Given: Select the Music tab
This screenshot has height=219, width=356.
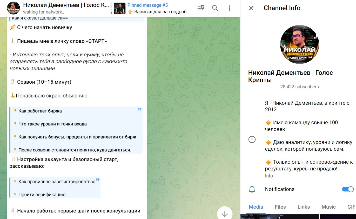Looking at the screenshot, I should [x=328, y=207].
